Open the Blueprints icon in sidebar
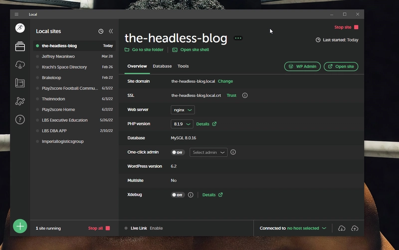This screenshot has height=250, width=399. tap(20, 83)
